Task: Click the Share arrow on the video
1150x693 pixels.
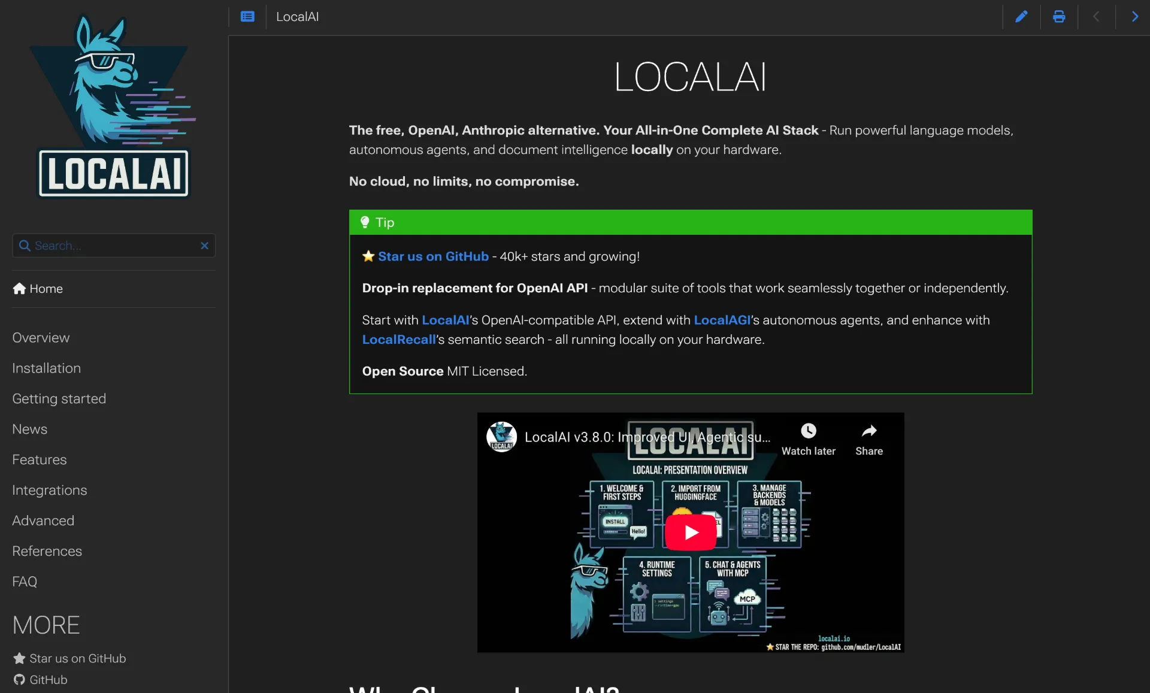Action: tap(869, 430)
